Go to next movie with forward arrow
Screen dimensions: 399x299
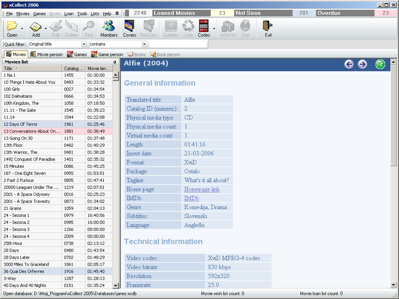362,64
